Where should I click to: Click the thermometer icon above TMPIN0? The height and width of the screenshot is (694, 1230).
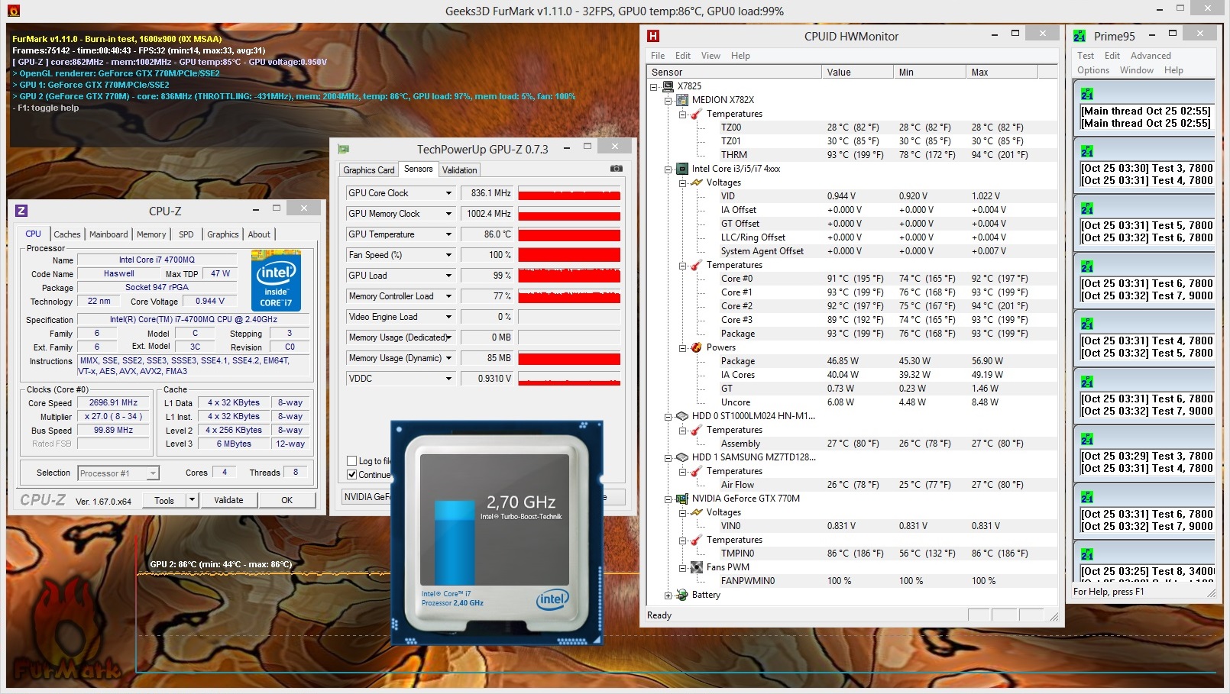click(697, 540)
